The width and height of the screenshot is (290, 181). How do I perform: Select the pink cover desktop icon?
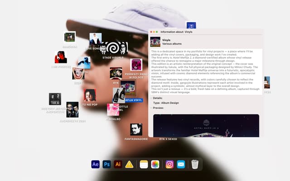click(x=113, y=110)
